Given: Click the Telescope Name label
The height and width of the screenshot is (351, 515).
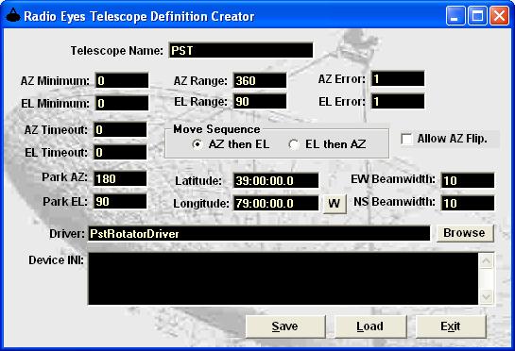Looking at the screenshot, I should (x=117, y=51).
